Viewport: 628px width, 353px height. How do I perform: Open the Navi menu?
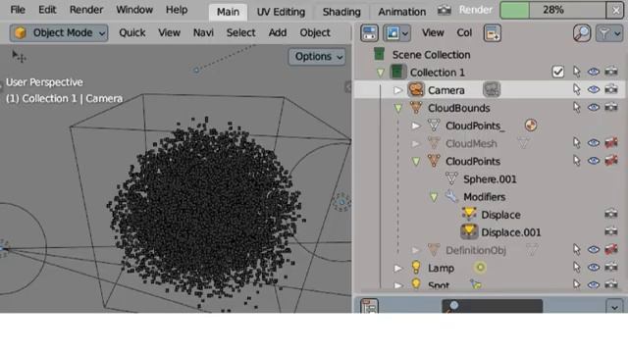click(x=203, y=32)
